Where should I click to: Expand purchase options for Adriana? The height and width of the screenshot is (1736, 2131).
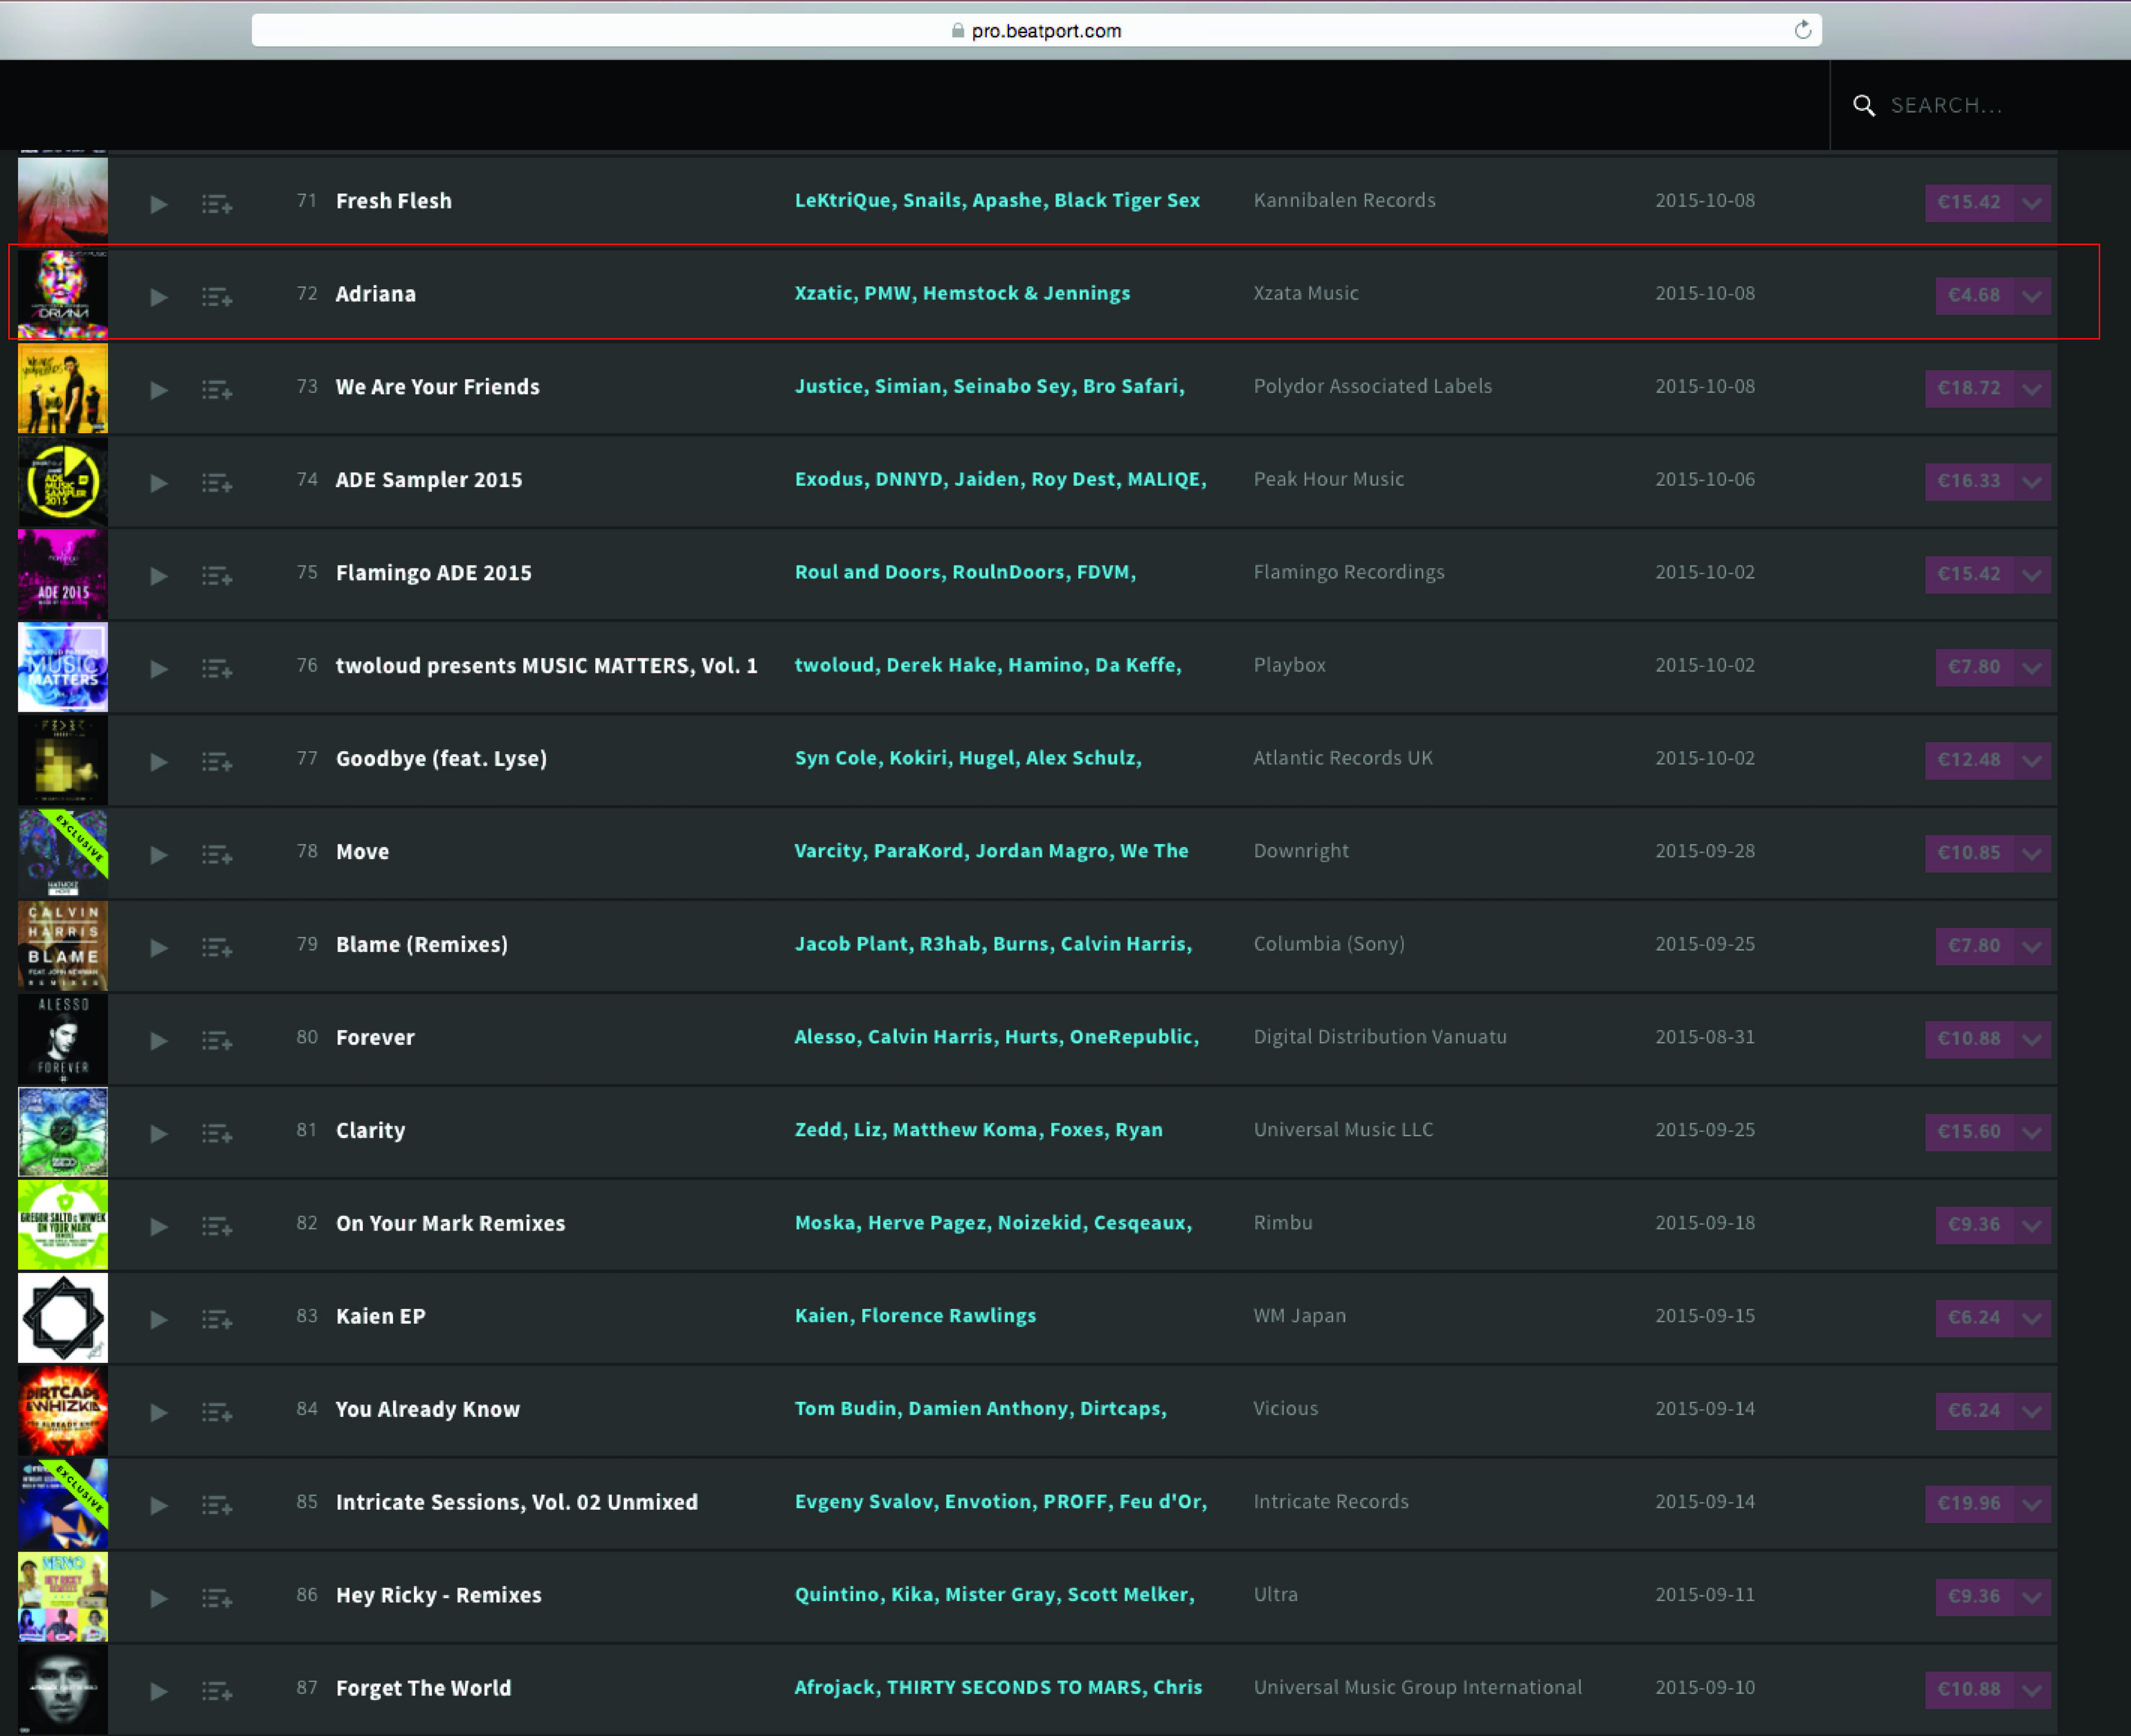(2032, 296)
